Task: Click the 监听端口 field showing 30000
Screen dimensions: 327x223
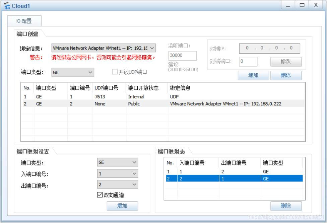Action: click(x=183, y=56)
